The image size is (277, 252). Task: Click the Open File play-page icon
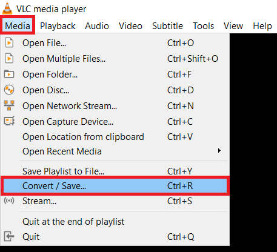9,43
